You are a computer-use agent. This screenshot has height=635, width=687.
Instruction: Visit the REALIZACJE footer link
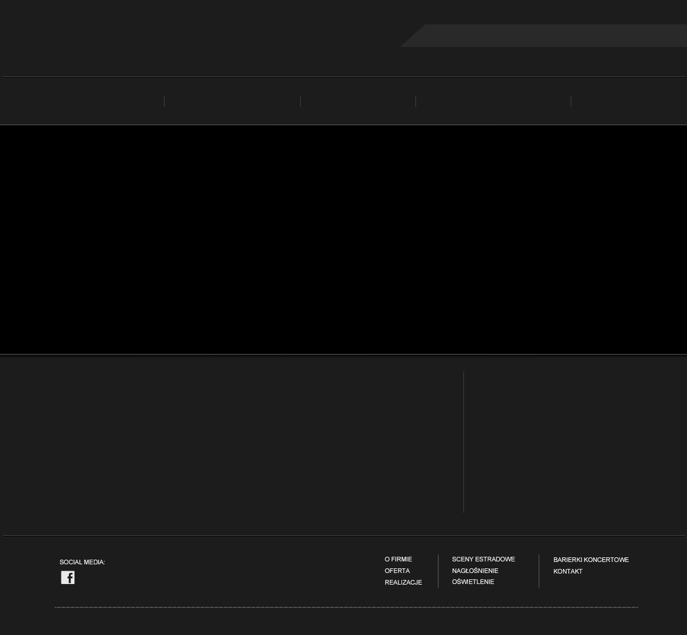coord(403,583)
